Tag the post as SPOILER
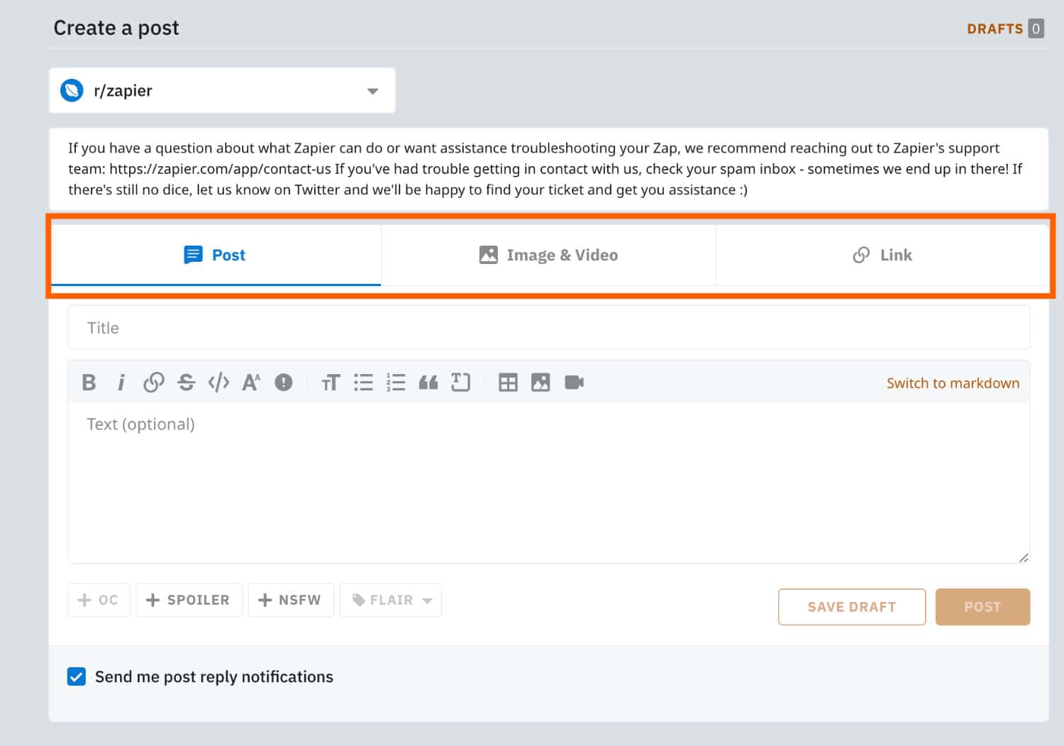 pyautogui.click(x=189, y=600)
